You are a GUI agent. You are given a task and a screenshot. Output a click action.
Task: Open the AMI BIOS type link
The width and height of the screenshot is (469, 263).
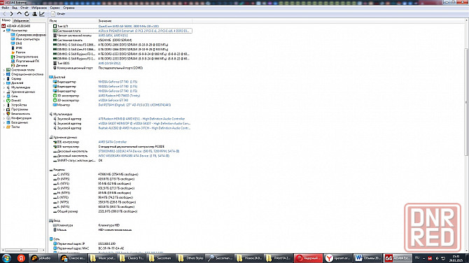tap(109, 64)
